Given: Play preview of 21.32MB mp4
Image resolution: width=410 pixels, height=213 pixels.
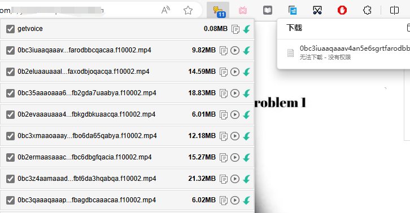Looking at the screenshot, I should (235, 179).
